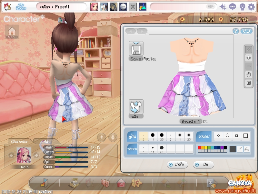The image size is (258, 194).
Task: Select the eyedropper color picker
Action: point(240,149)
